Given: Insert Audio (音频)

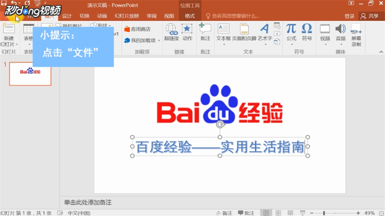Looking at the screenshot, I should (340, 32).
